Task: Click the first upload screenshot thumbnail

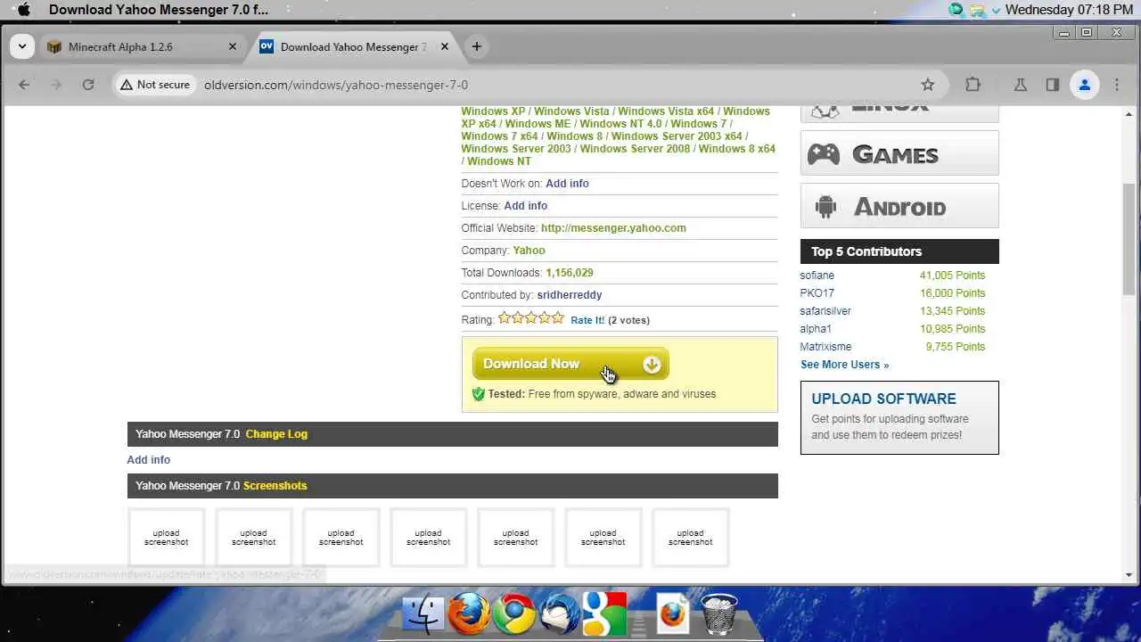Action: (167, 538)
